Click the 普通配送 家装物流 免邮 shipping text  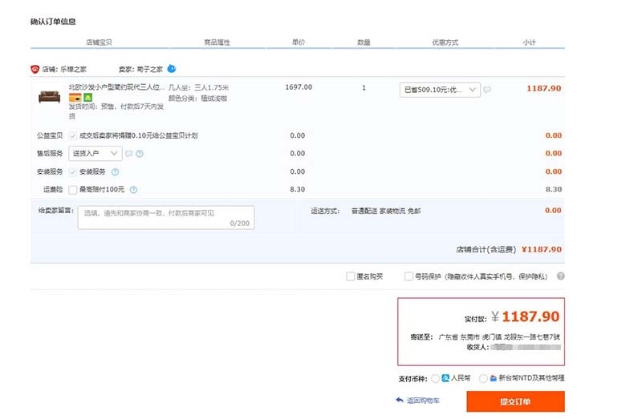[386, 211]
